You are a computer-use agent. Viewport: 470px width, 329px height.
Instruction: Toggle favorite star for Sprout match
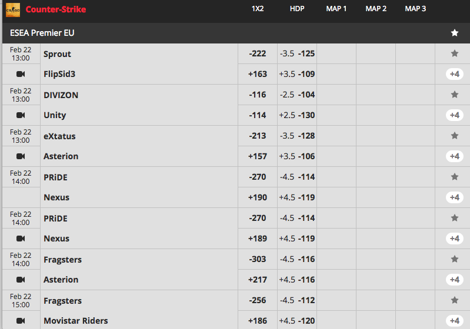pyautogui.click(x=455, y=53)
